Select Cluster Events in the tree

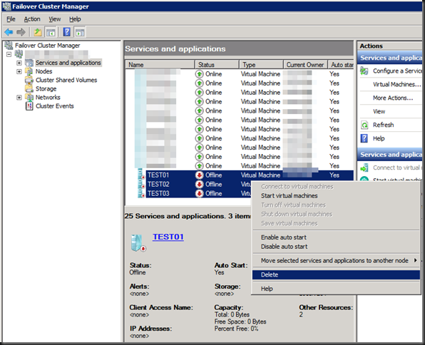coord(55,106)
